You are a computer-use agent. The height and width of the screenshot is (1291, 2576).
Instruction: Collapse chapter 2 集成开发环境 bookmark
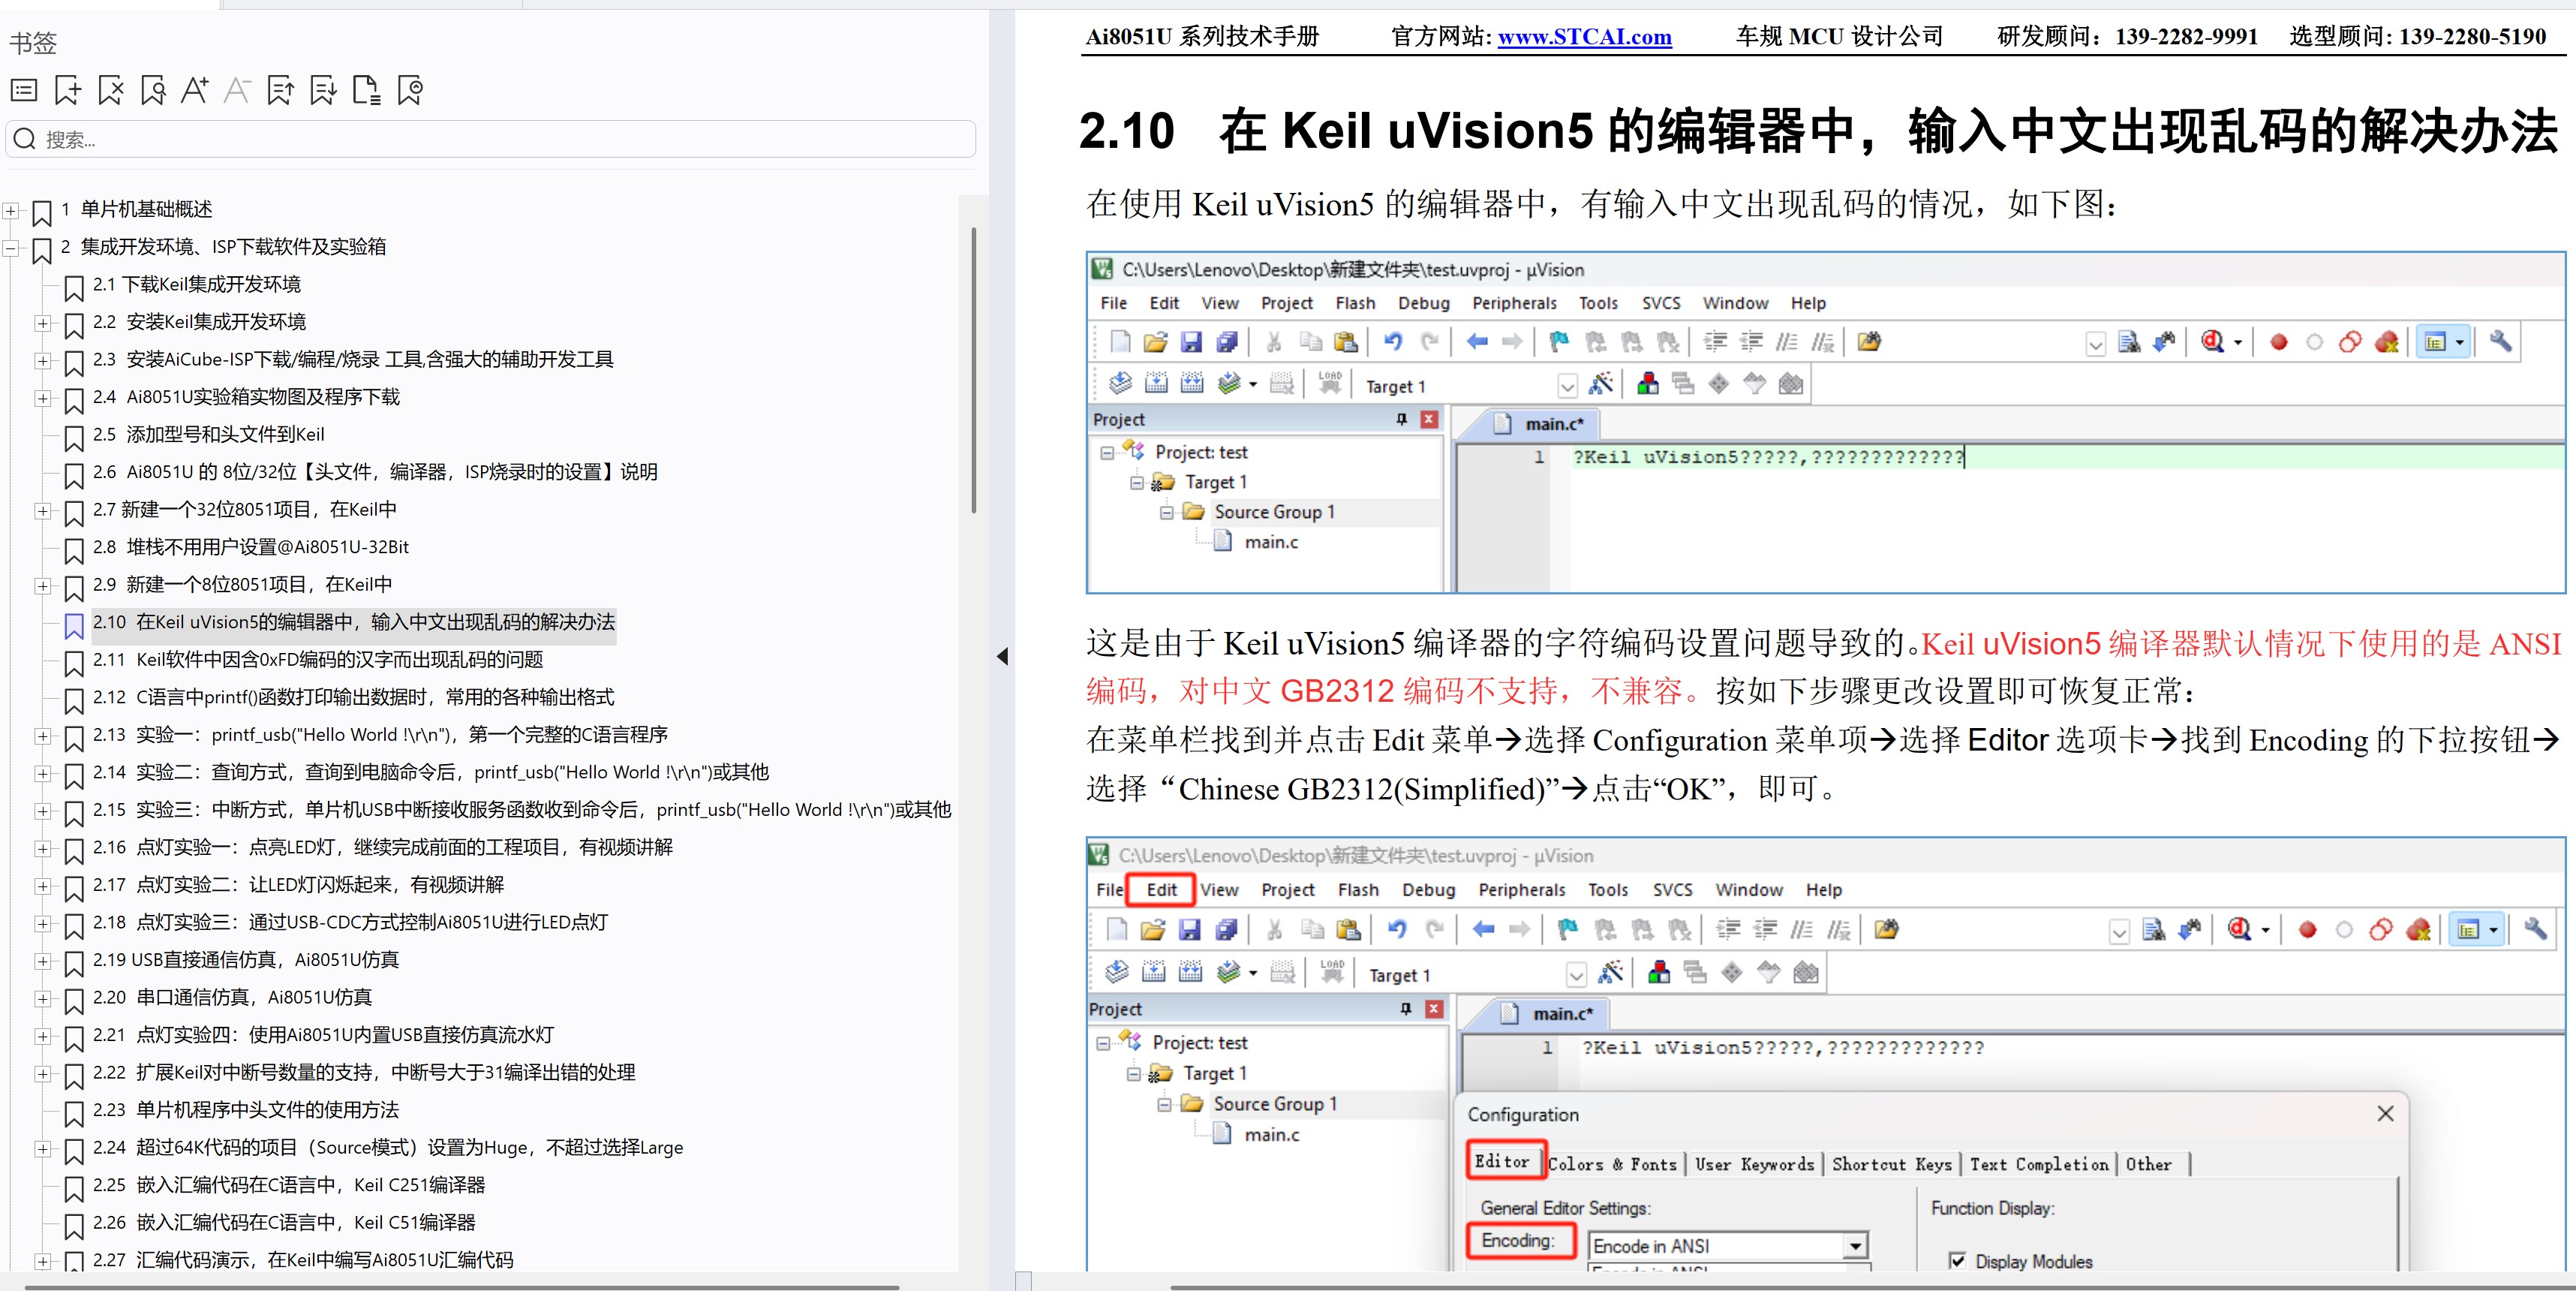(10, 248)
